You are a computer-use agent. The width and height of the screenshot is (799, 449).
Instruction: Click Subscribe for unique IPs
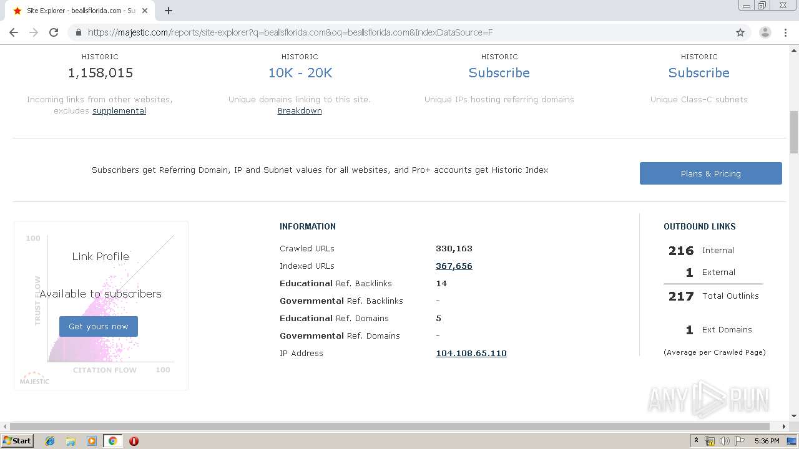[499, 73]
